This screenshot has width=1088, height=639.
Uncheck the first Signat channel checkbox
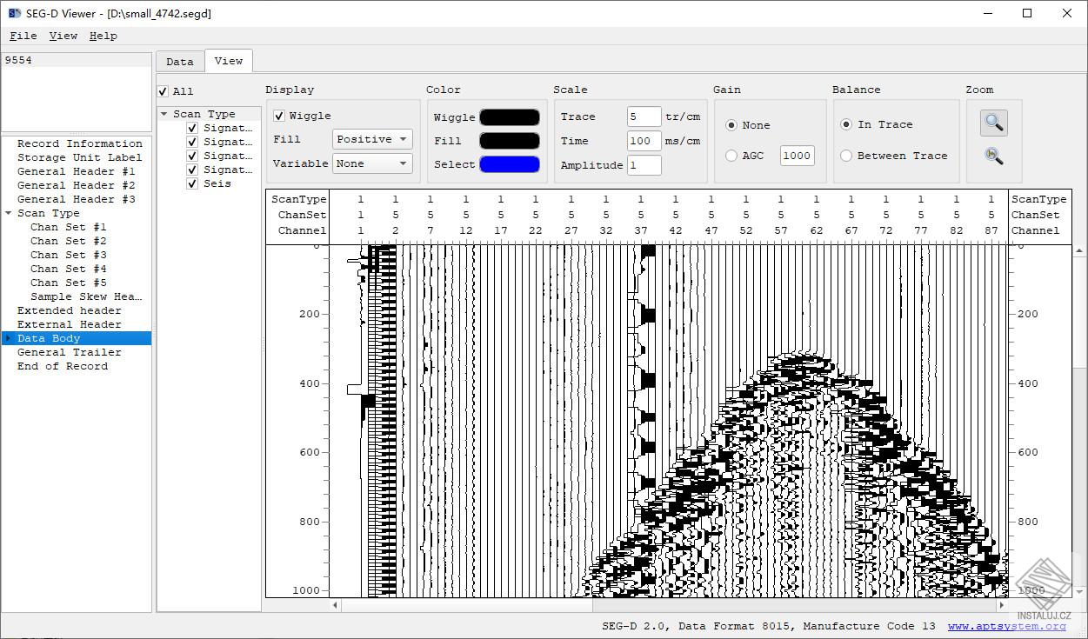click(192, 128)
